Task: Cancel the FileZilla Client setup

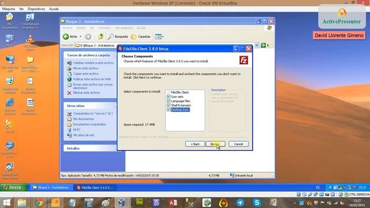Action: tap(238, 144)
